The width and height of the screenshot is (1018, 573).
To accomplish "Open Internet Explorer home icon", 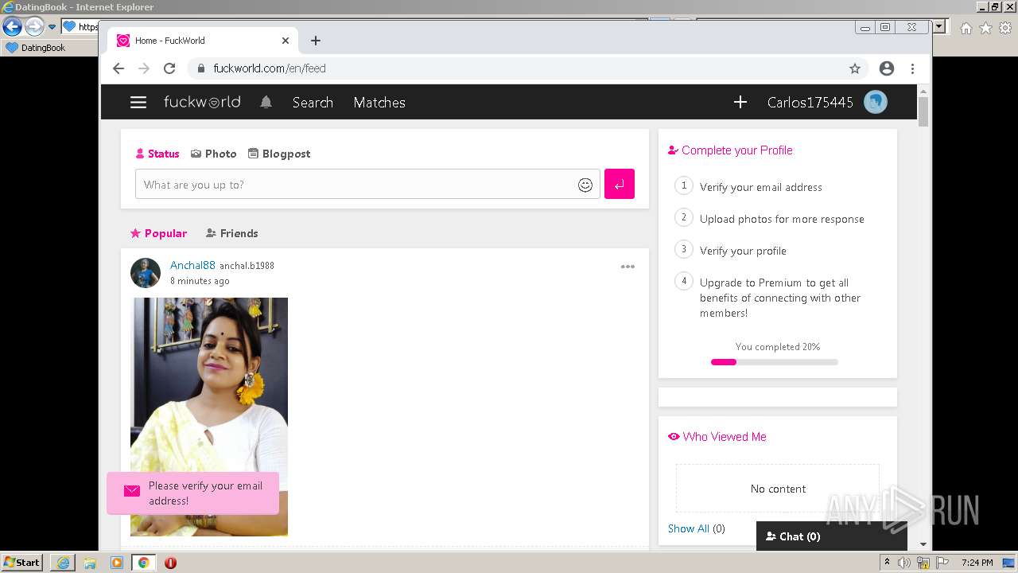I will coord(966,28).
